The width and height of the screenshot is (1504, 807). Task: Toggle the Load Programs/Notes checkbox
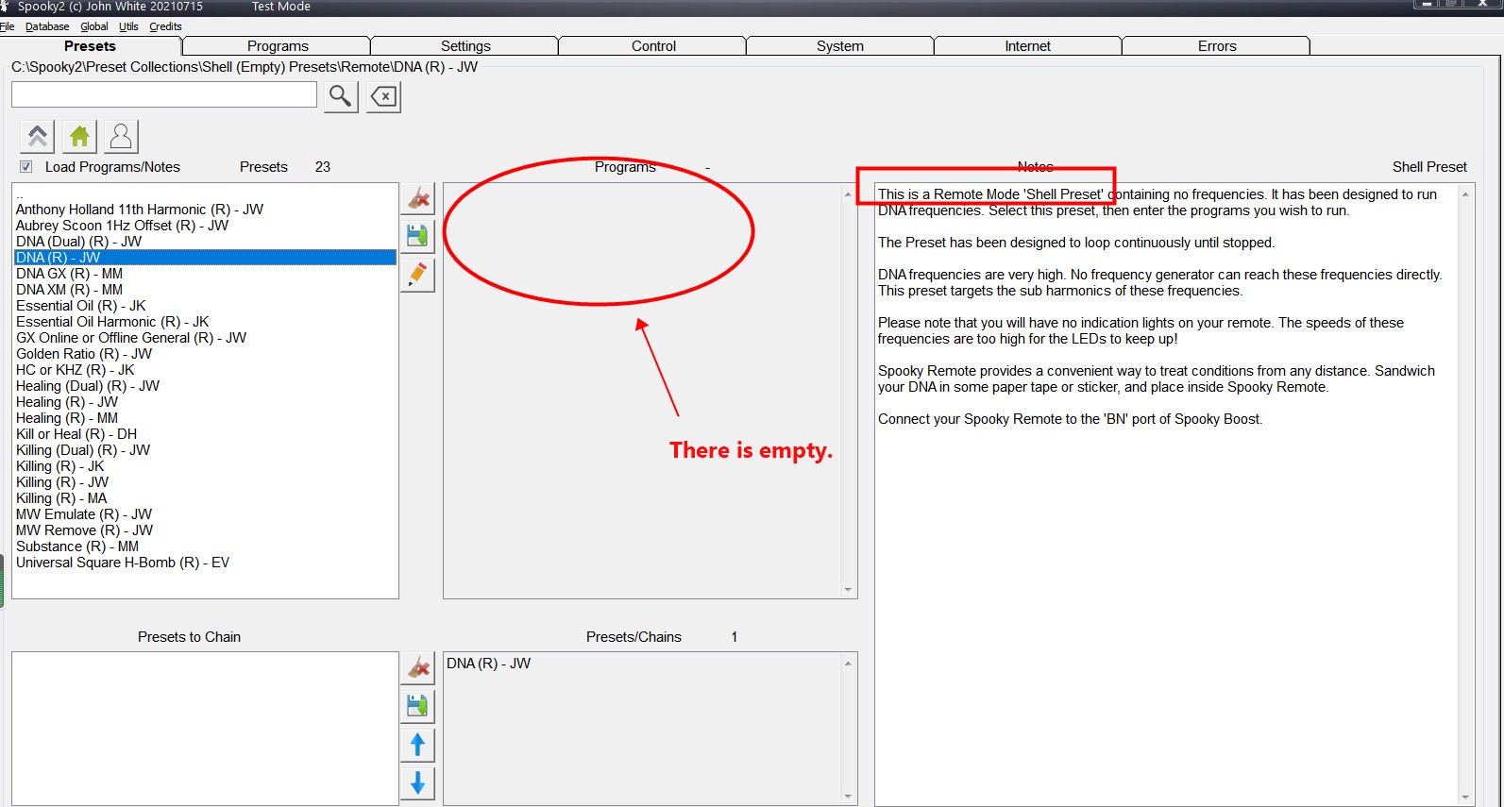point(26,167)
